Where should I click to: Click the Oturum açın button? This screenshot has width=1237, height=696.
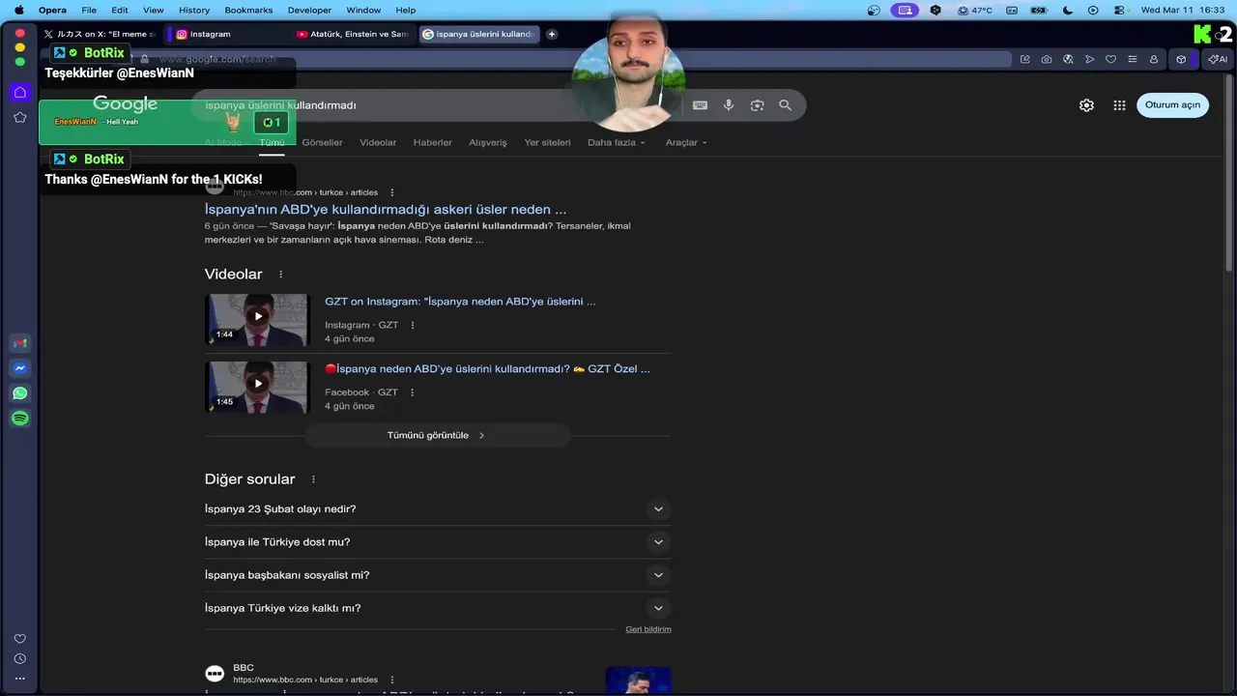(1172, 105)
